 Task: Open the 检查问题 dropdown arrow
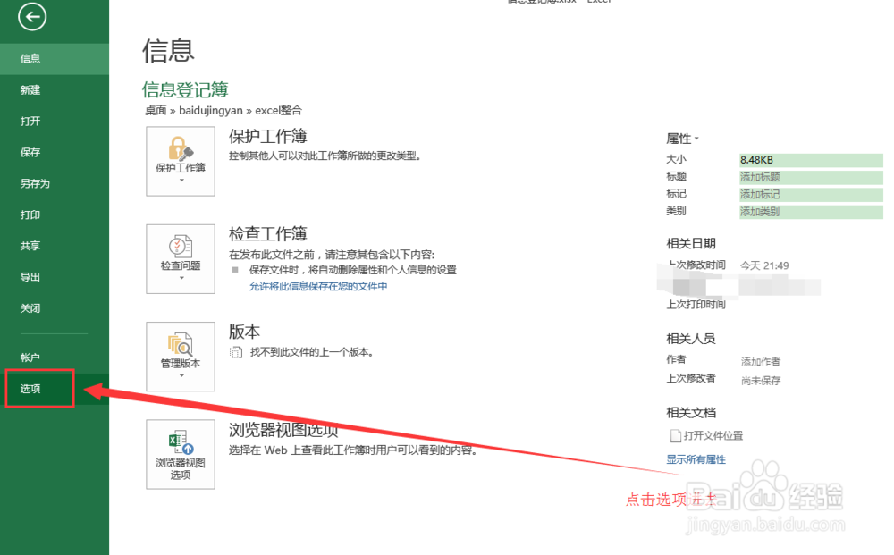pyautogui.click(x=180, y=278)
